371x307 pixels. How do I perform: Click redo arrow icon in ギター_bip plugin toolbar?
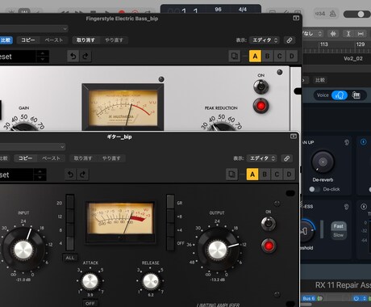pyautogui.click(x=82, y=175)
